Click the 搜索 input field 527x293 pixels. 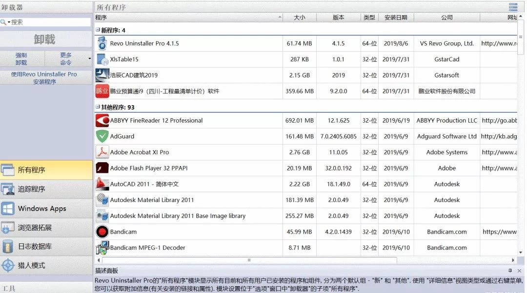click(50, 22)
